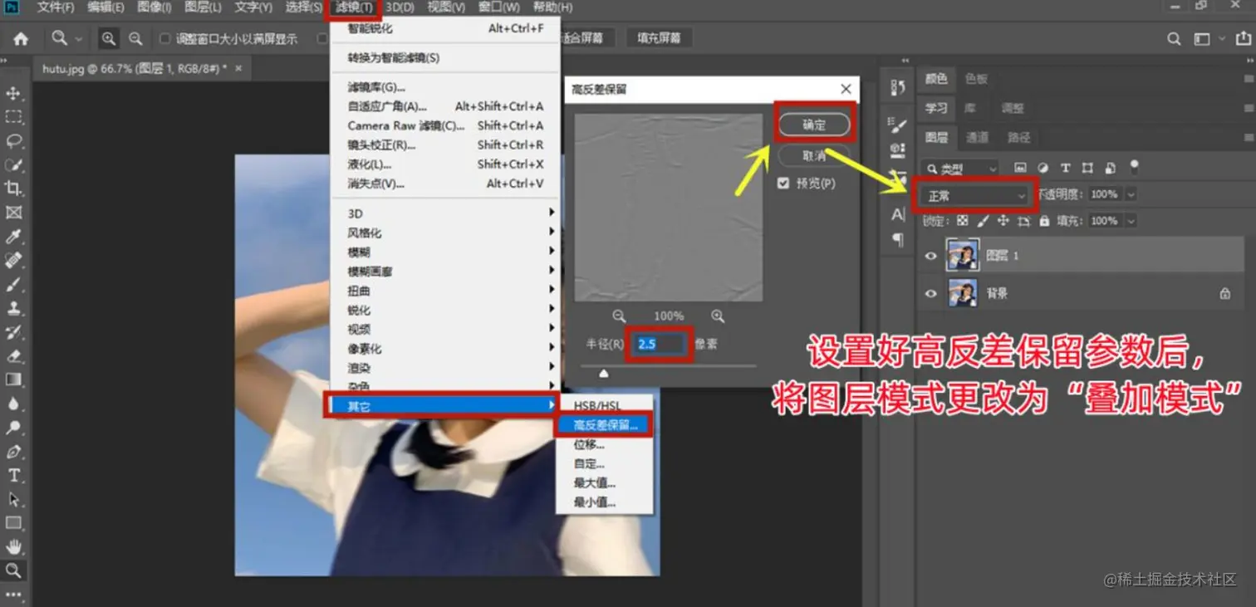
Task: Choose 高反差保留... from submenu
Action: [x=604, y=424]
